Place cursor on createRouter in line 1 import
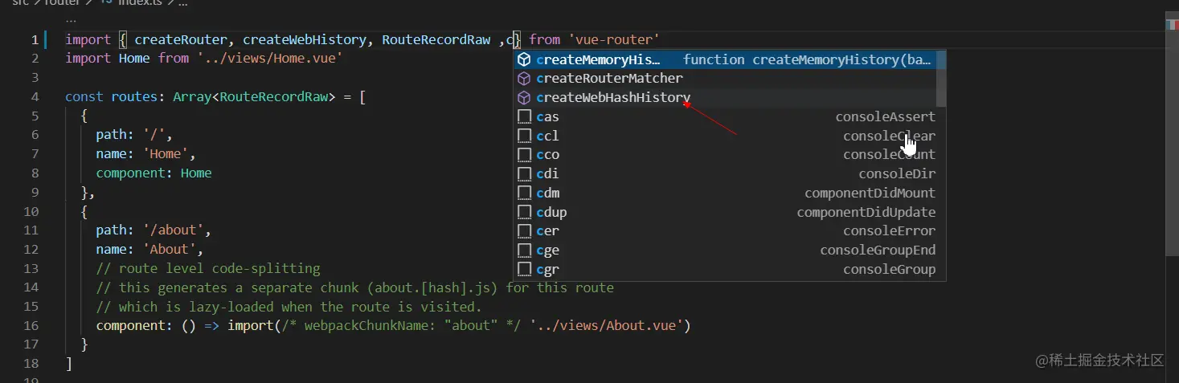This screenshot has width=1179, height=383. 181,40
